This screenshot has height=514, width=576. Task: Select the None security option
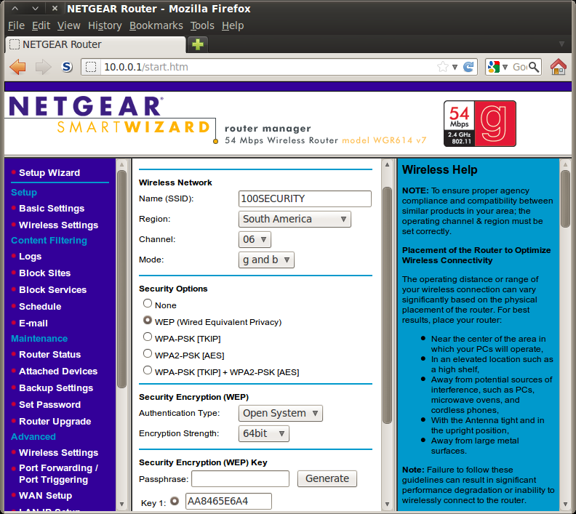148,303
